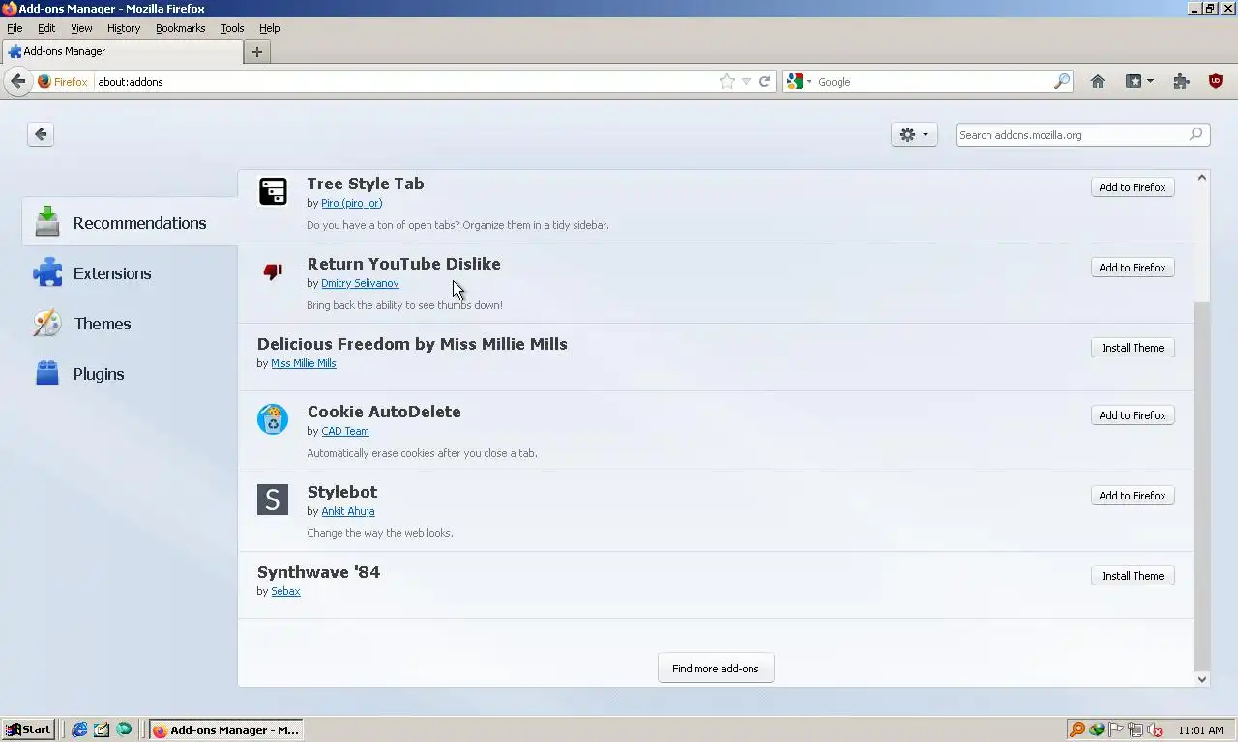Open the URL history dropdown arrow
Viewport: 1238px width, 742px height.
pyautogui.click(x=746, y=82)
